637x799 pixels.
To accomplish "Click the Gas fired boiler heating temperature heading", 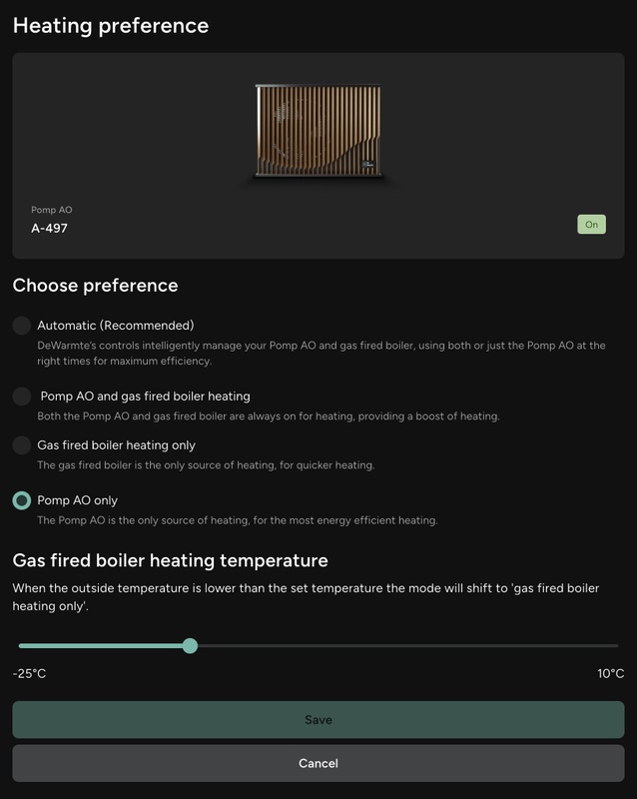I will point(170,561).
